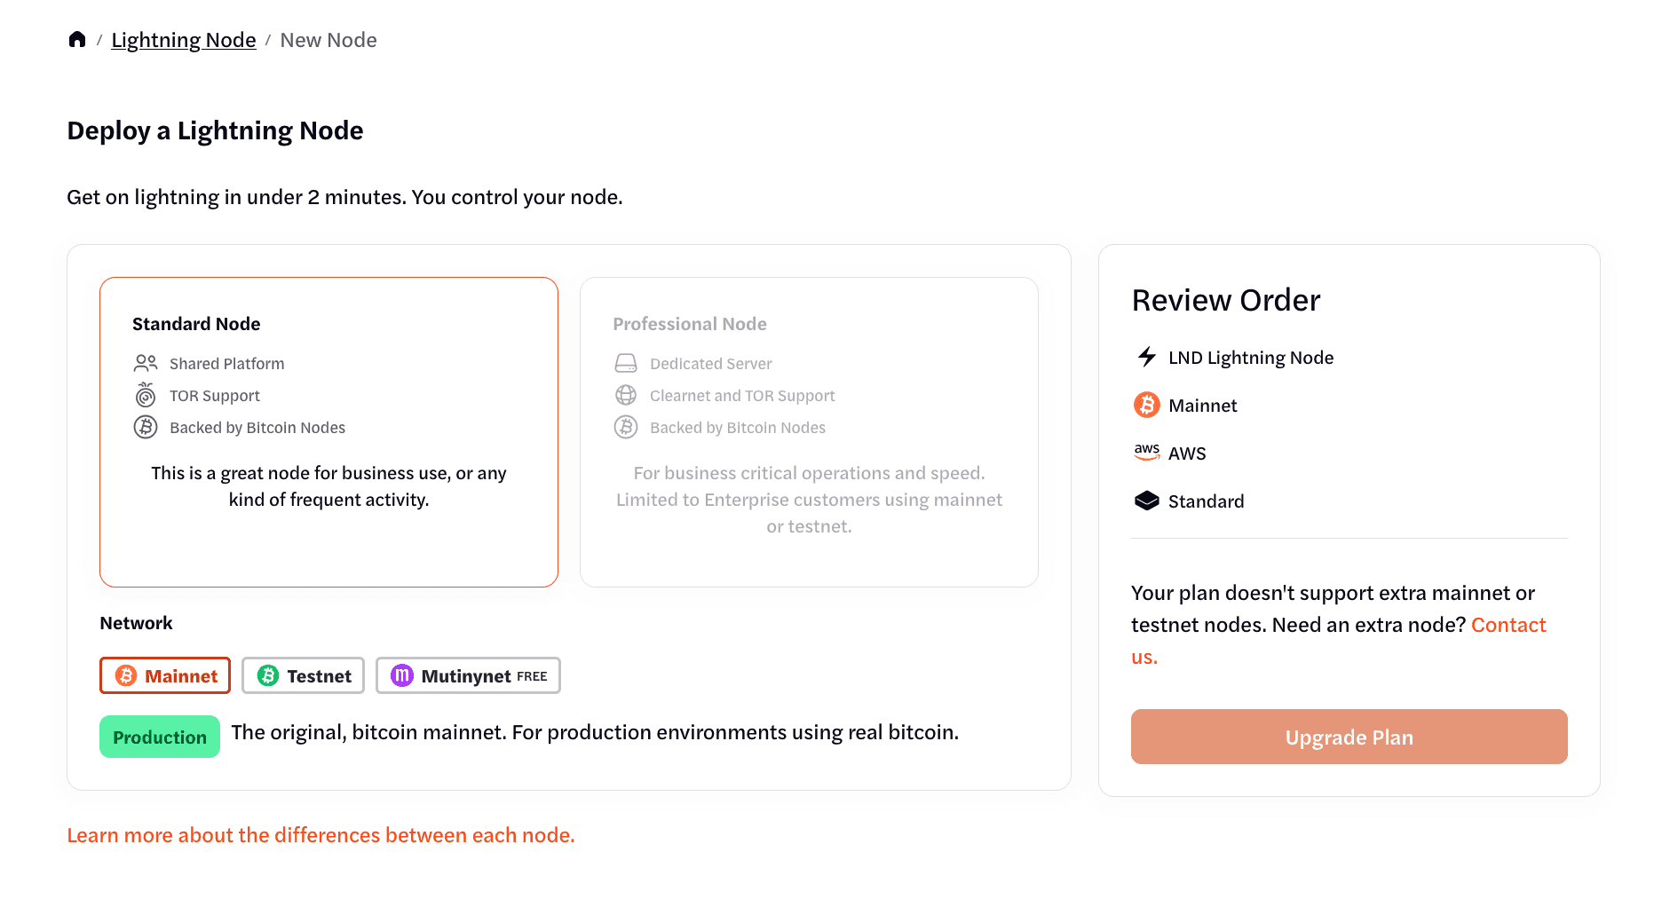Click the green Production badge
Screen dimensions: 1662x907
160,737
